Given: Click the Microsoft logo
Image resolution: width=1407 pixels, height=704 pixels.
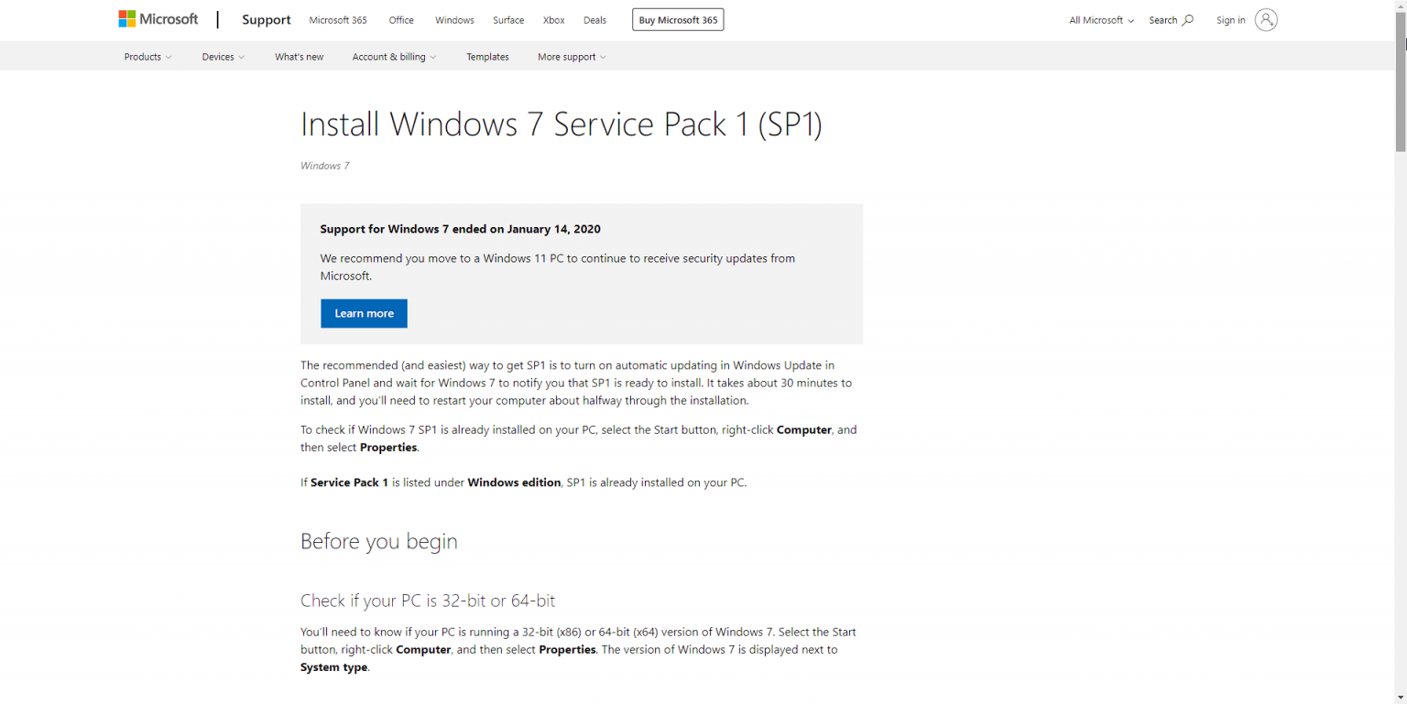Looking at the screenshot, I should [x=158, y=18].
